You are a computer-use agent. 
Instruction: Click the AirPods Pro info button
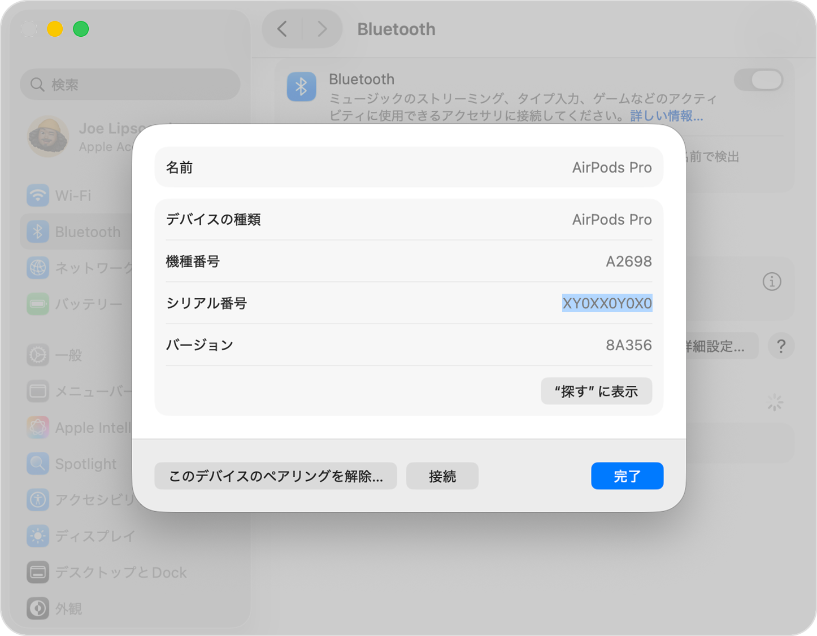click(772, 281)
